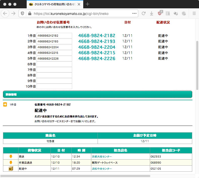The width and height of the screenshot is (199, 178).
Task: Select the クロネコヤマト browser tab
Action: pos(53,4)
